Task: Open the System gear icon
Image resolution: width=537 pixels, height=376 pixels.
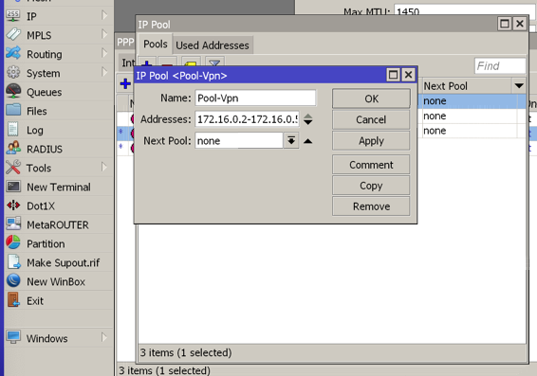Action: (x=13, y=73)
